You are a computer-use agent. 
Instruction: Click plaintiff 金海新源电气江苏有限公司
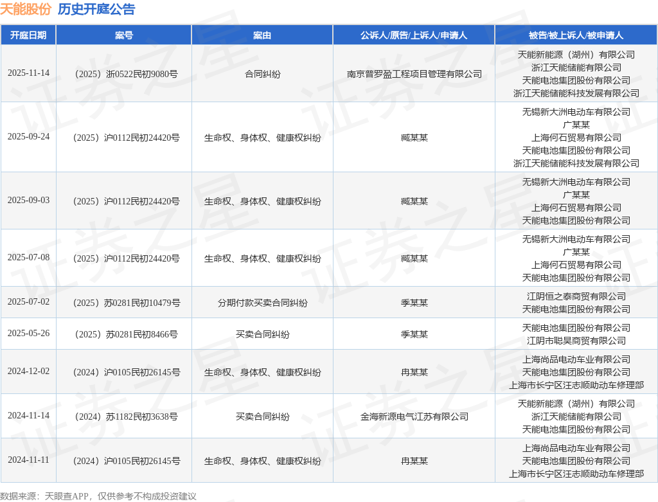tap(414, 417)
